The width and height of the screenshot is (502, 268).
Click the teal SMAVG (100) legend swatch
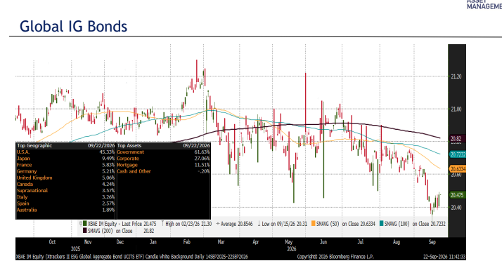(382, 224)
